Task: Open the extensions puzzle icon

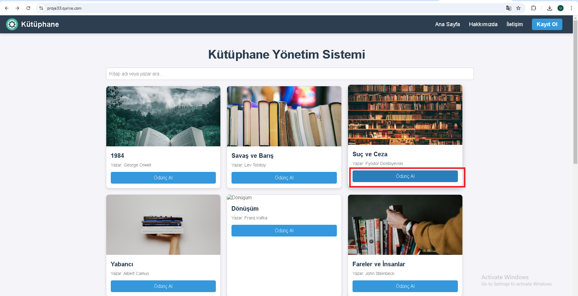Action: [533, 8]
